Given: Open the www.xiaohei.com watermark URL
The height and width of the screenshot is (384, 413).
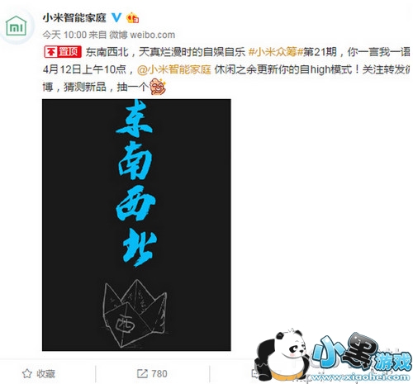Looking at the screenshot, I should (x=358, y=377).
